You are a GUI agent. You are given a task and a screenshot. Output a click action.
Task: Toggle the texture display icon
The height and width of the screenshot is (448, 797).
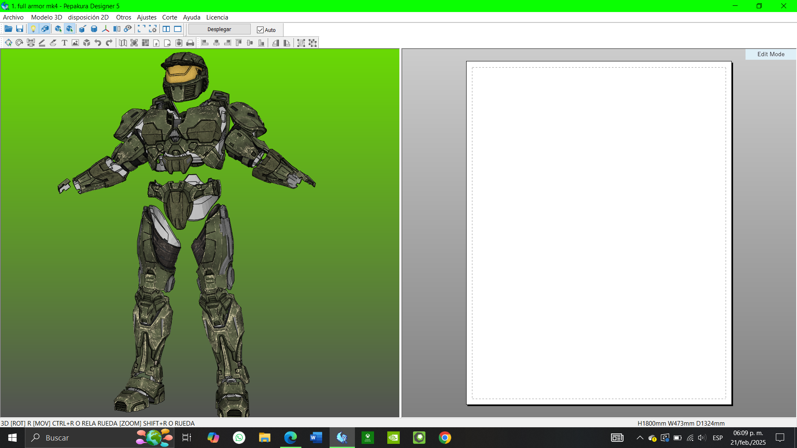(x=45, y=29)
